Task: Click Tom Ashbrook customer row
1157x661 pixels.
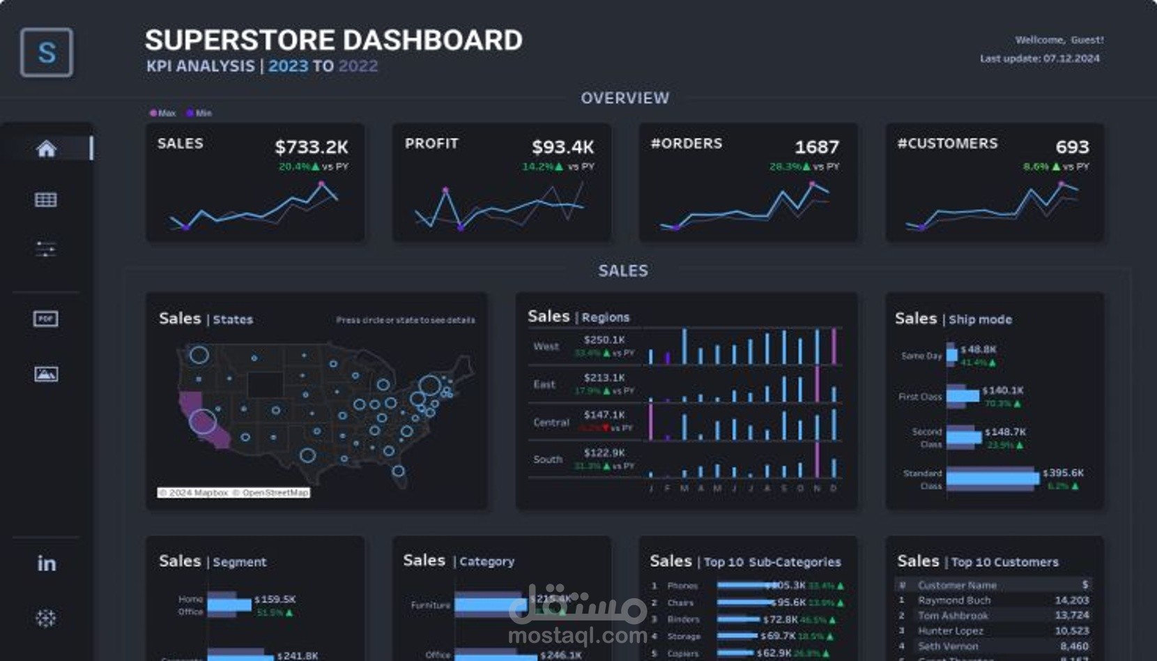Action: 994,616
